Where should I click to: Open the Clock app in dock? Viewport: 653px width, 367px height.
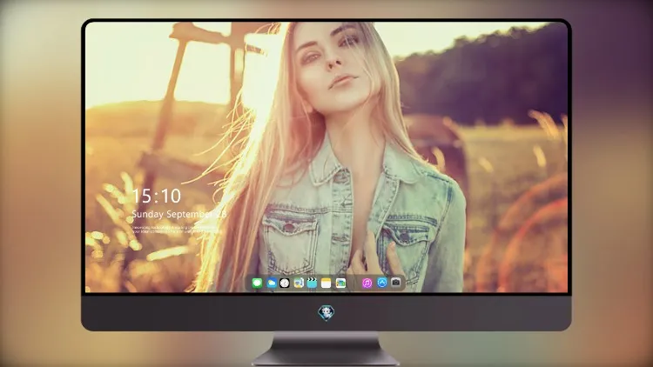[285, 284]
